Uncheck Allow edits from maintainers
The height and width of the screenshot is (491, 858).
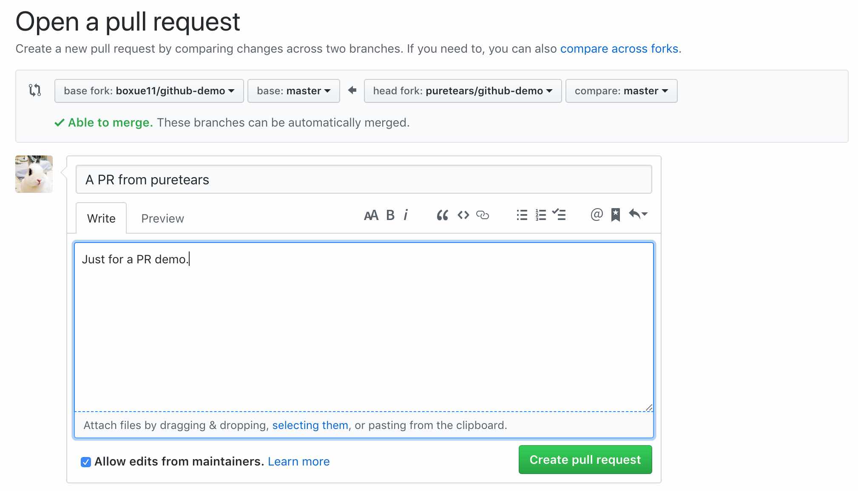pyautogui.click(x=86, y=462)
